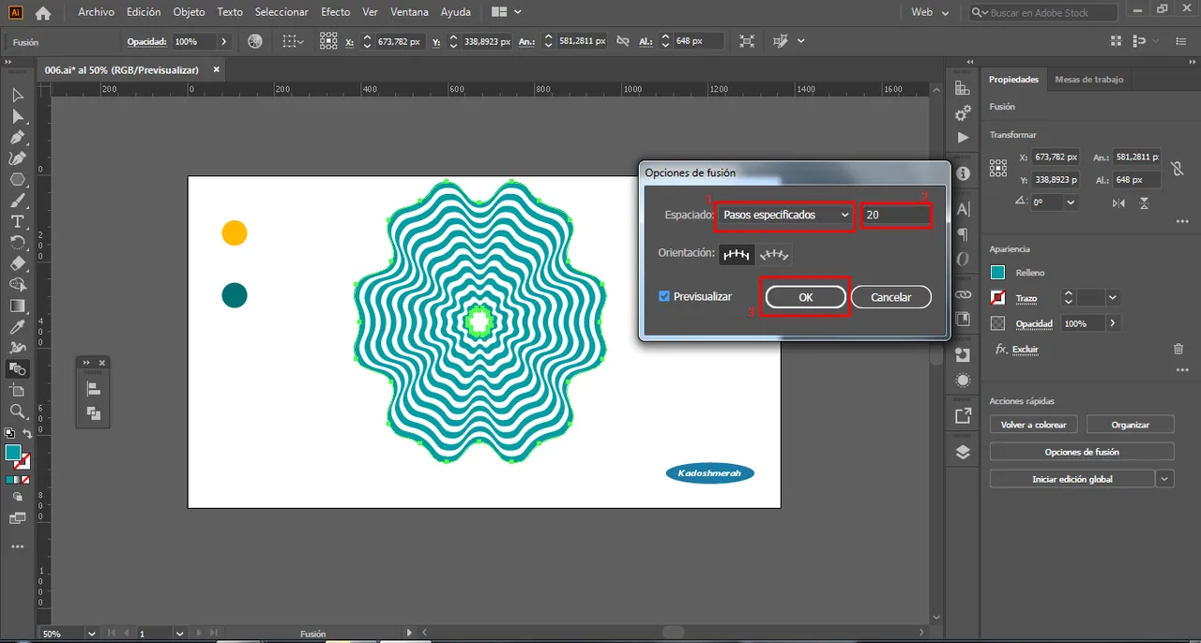Select the Polygon shape tool

(17, 180)
